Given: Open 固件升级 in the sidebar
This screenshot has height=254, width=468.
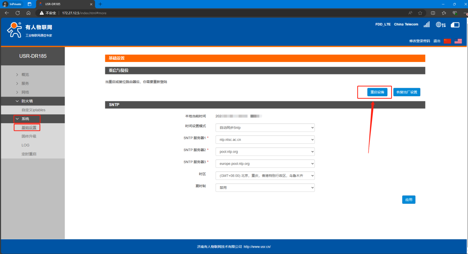Looking at the screenshot, I should [29, 136].
